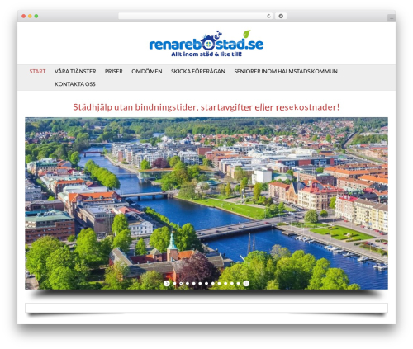413x349 pixels.
Task: Open a new tab with plus button
Action: pyautogui.click(x=392, y=18)
